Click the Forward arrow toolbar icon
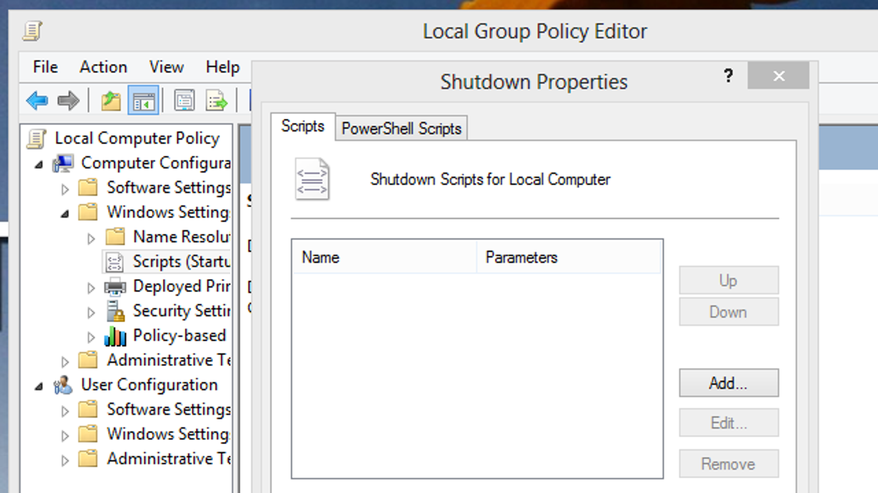 pyautogui.click(x=69, y=101)
